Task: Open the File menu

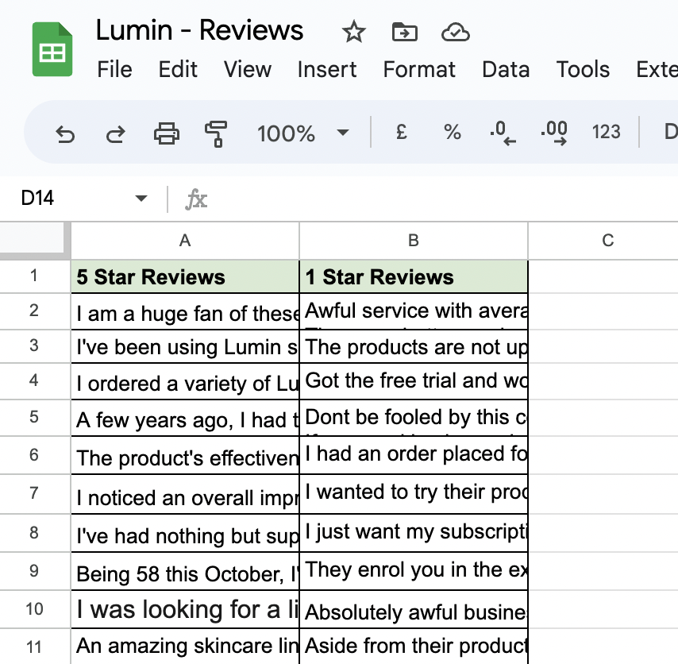Action: 114,70
